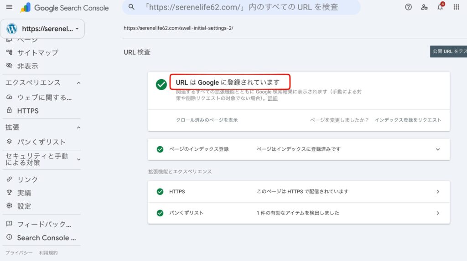Open the help question mark icon
This screenshot has width=467, height=261.
point(408,7)
